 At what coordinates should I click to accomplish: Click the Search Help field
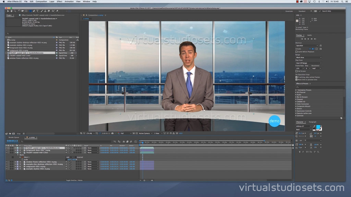(x=332, y=11)
